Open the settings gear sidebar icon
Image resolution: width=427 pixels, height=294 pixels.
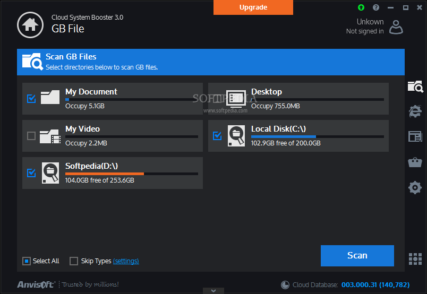click(x=415, y=187)
